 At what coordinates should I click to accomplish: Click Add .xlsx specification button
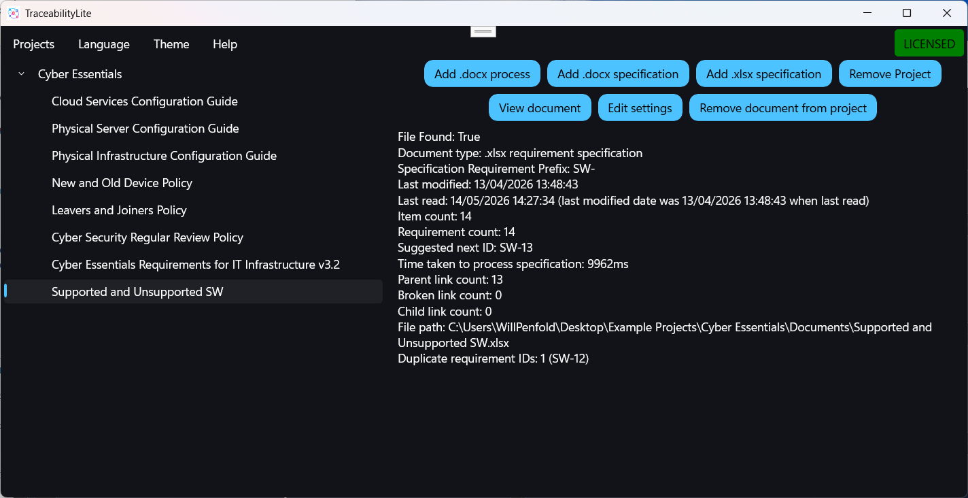tap(764, 74)
